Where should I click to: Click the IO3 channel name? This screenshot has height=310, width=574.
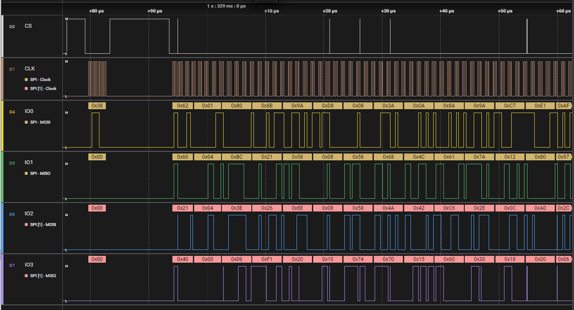[x=29, y=265]
